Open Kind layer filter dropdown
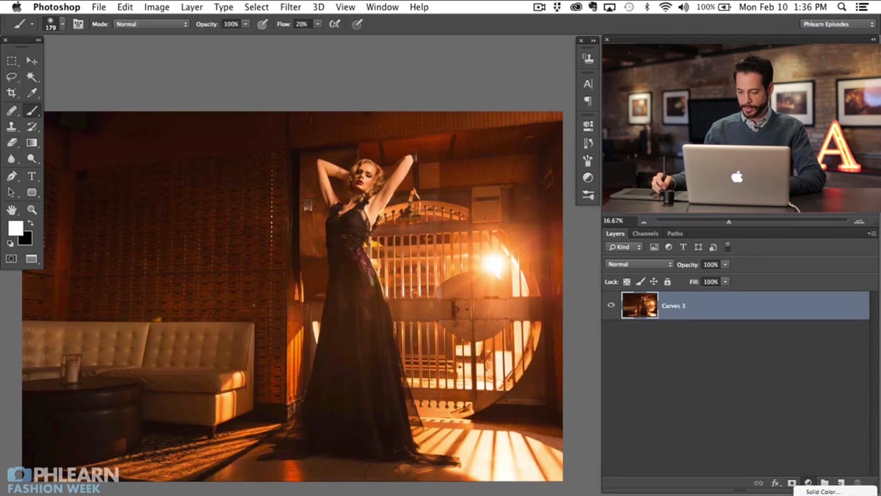881x496 pixels. [x=624, y=247]
